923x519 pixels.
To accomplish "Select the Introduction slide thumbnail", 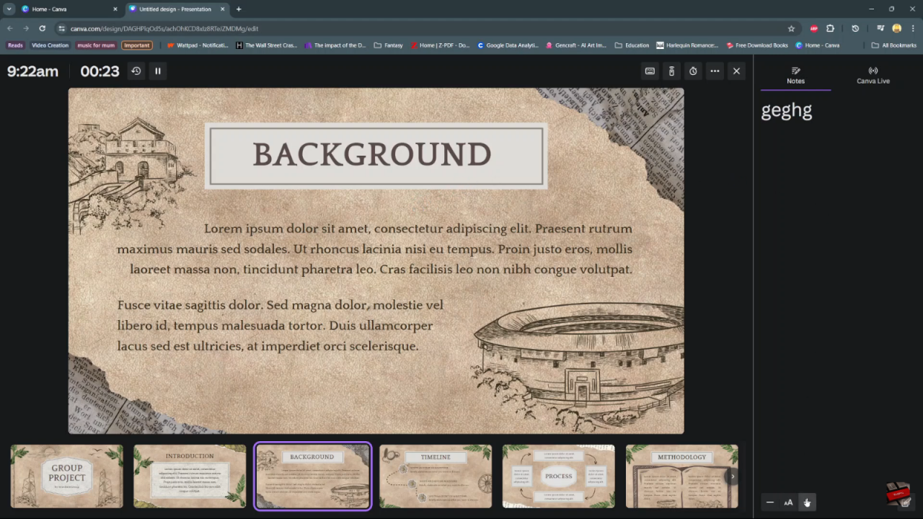I will click(190, 476).
